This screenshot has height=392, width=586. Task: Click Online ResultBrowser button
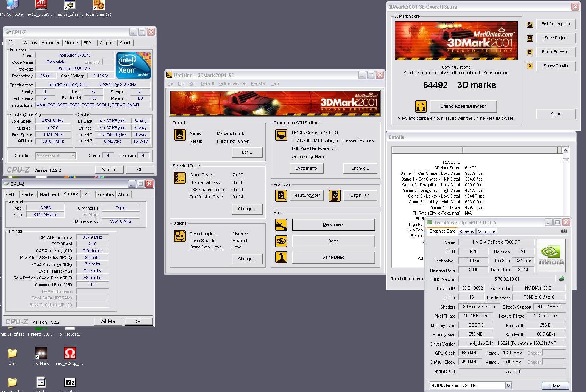(x=463, y=106)
